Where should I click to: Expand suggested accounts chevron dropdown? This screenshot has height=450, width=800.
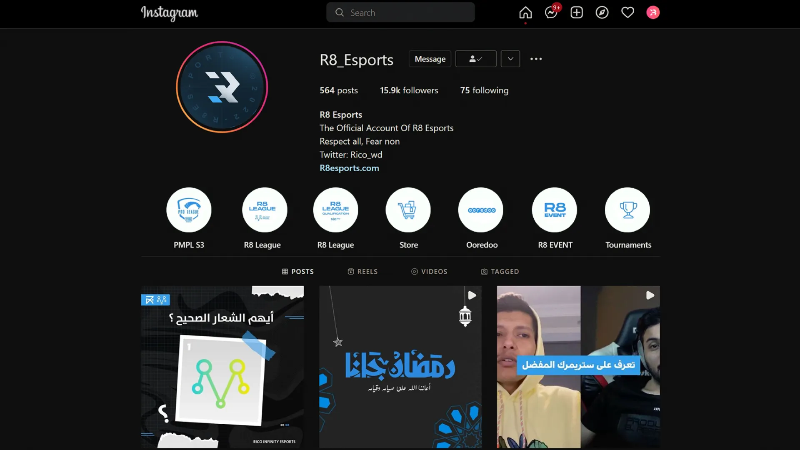click(510, 59)
